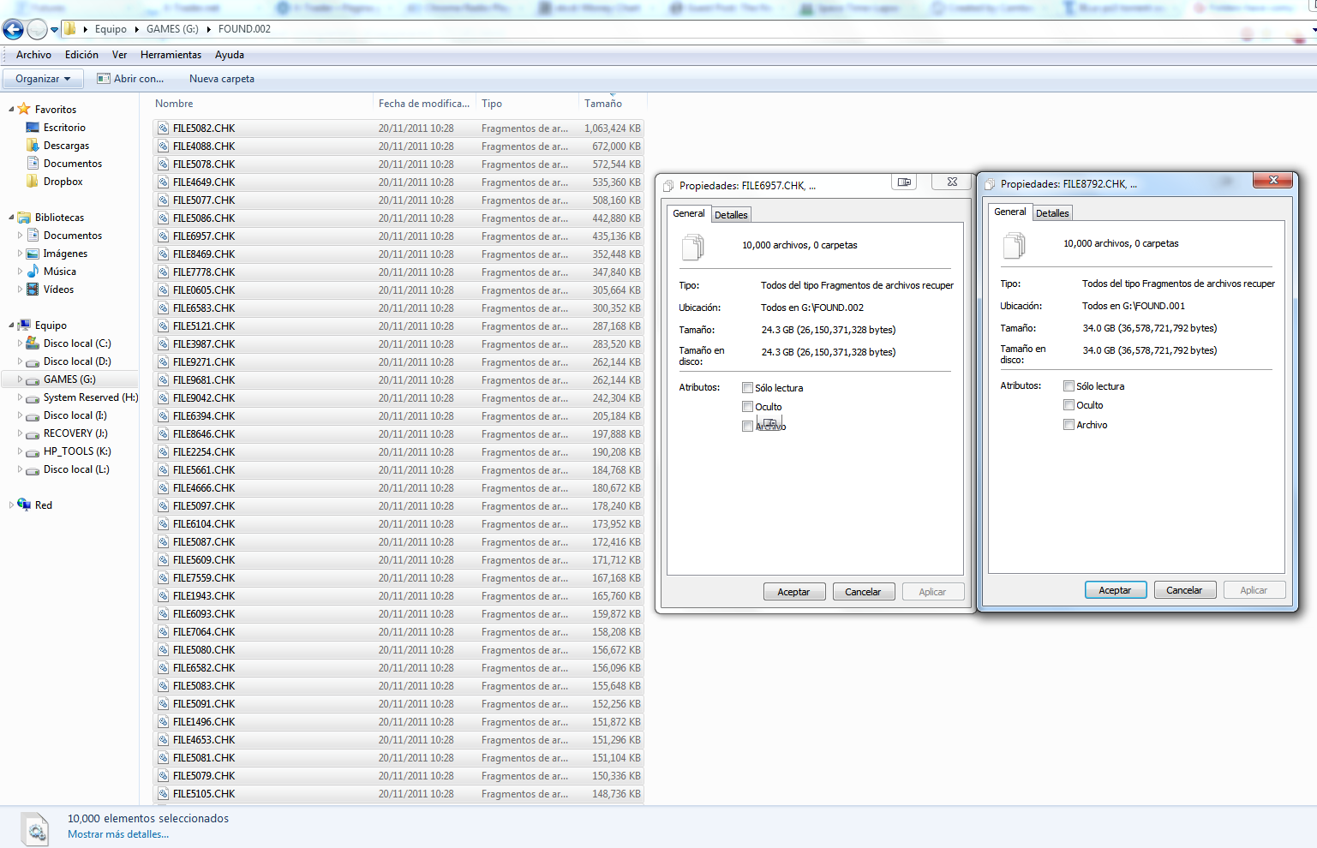Image resolution: width=1317 pixels, height=848 pixels.
Task: Click Cancelar in FILE8792.CHK properties
Action: [x=1184, y=589]
